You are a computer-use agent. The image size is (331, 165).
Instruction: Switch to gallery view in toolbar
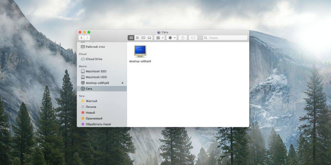pos(149,38)
